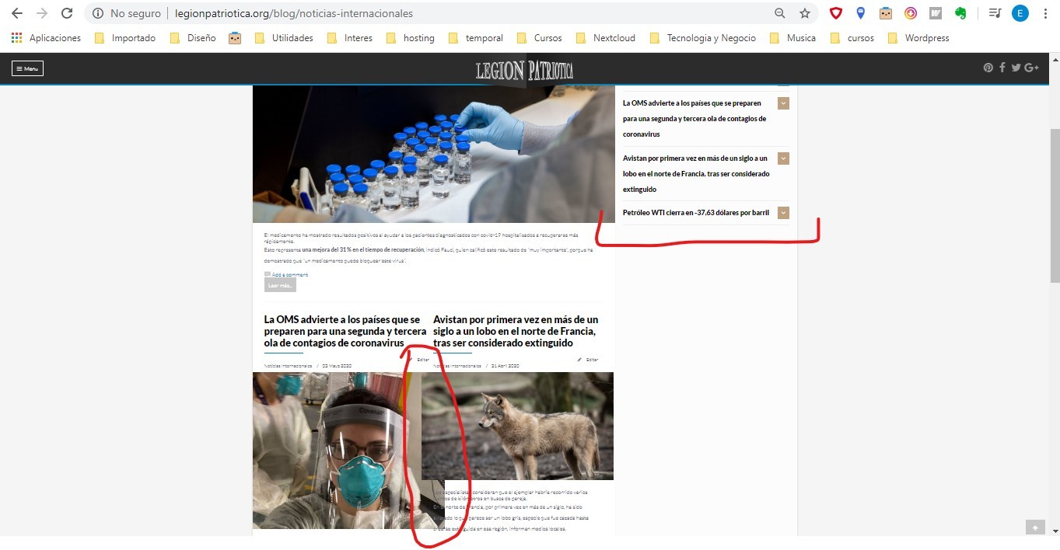Open the box-face bookmark icon

coord(235,38)
